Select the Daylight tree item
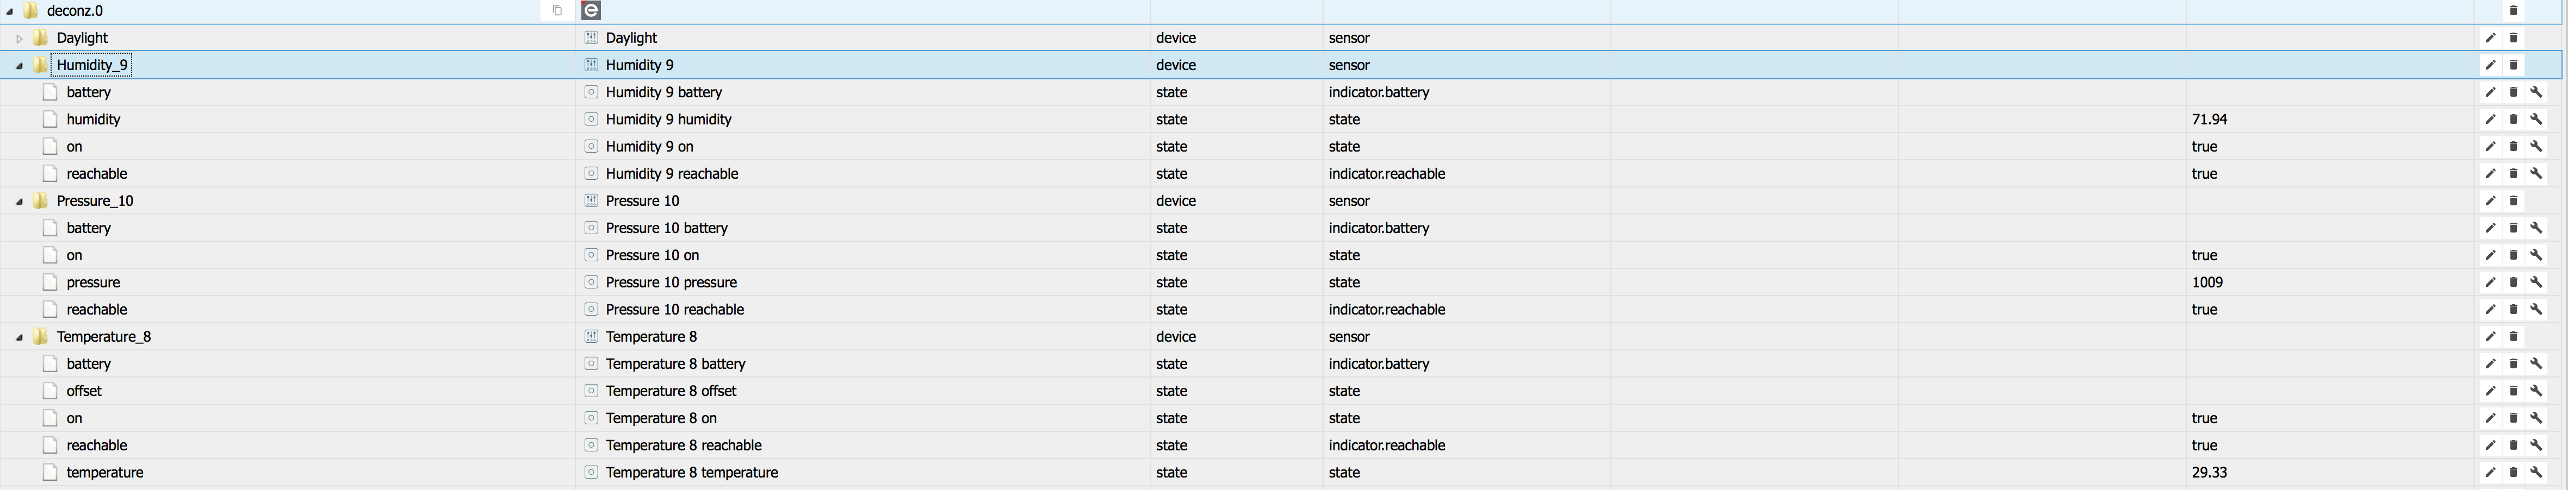2568x490 pixels. (x=82, y=38)
